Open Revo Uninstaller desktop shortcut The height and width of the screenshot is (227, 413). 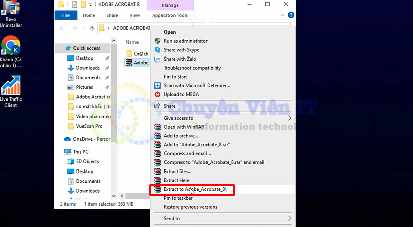point(11,14)
